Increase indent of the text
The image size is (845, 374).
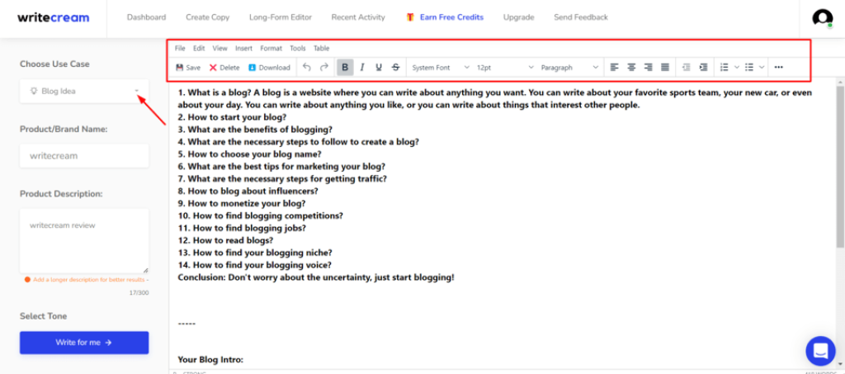(703, 68)
